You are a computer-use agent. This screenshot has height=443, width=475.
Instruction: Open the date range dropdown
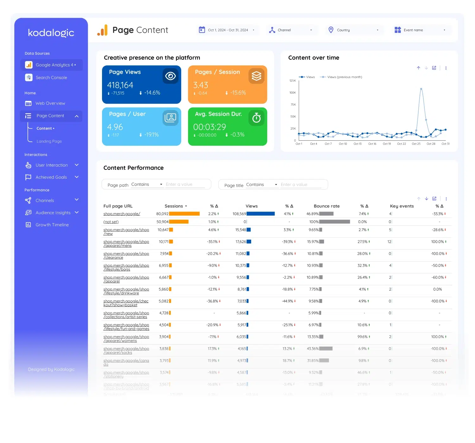[x=228, y=30]
